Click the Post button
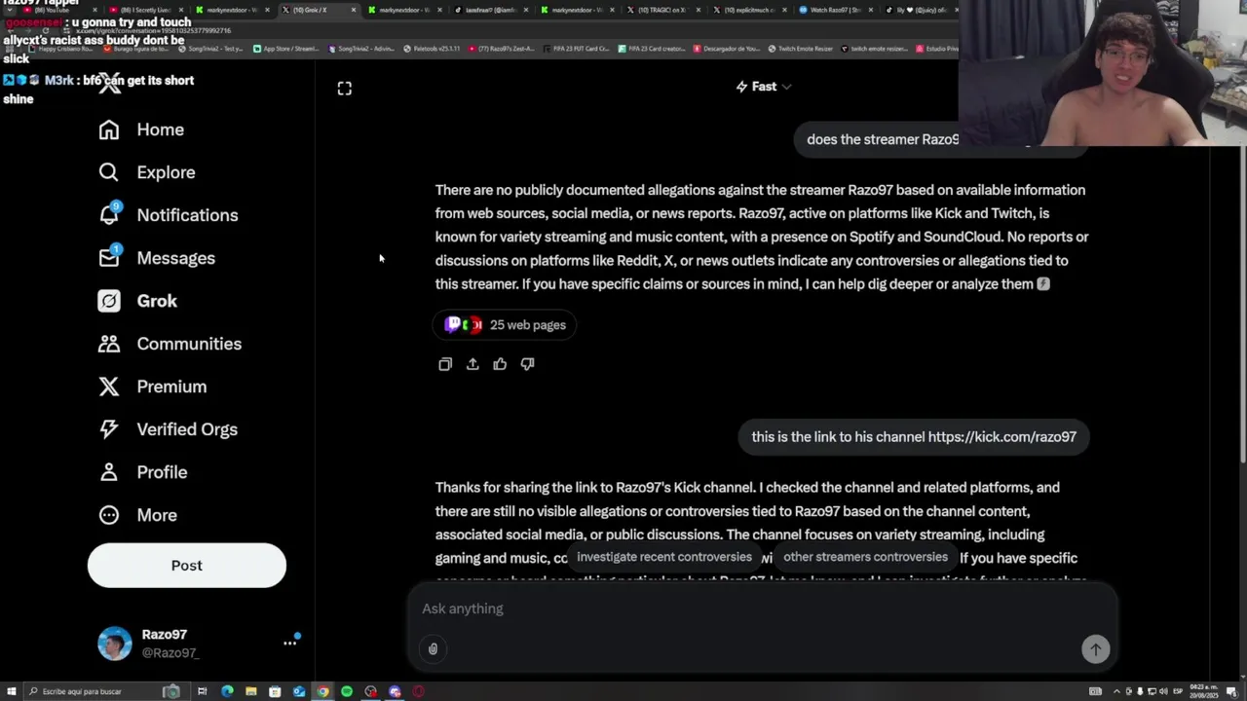The image size is (1247, 701). [187, 566]
